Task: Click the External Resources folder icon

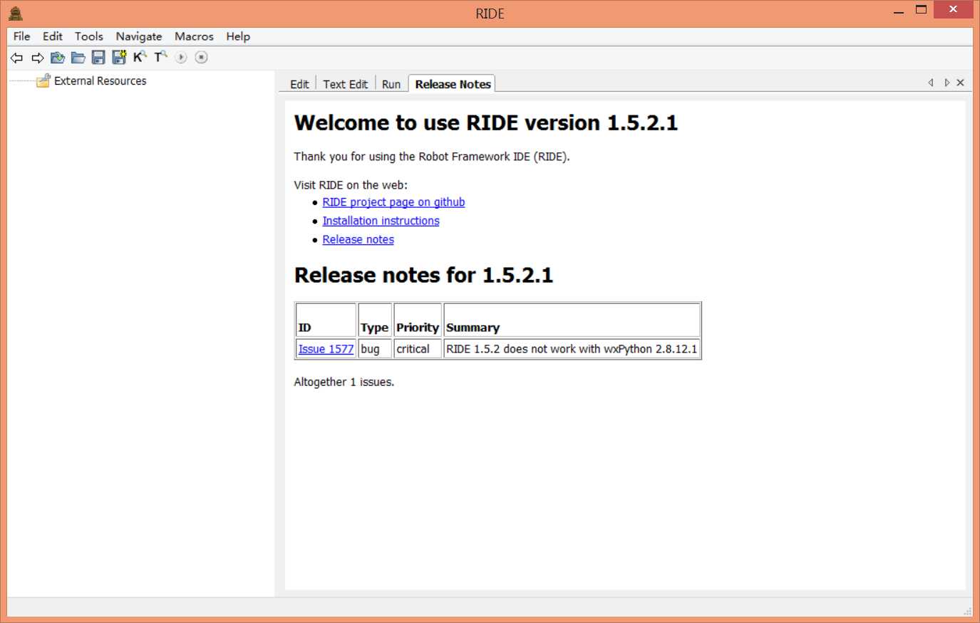Action: [x=43, y=80]
